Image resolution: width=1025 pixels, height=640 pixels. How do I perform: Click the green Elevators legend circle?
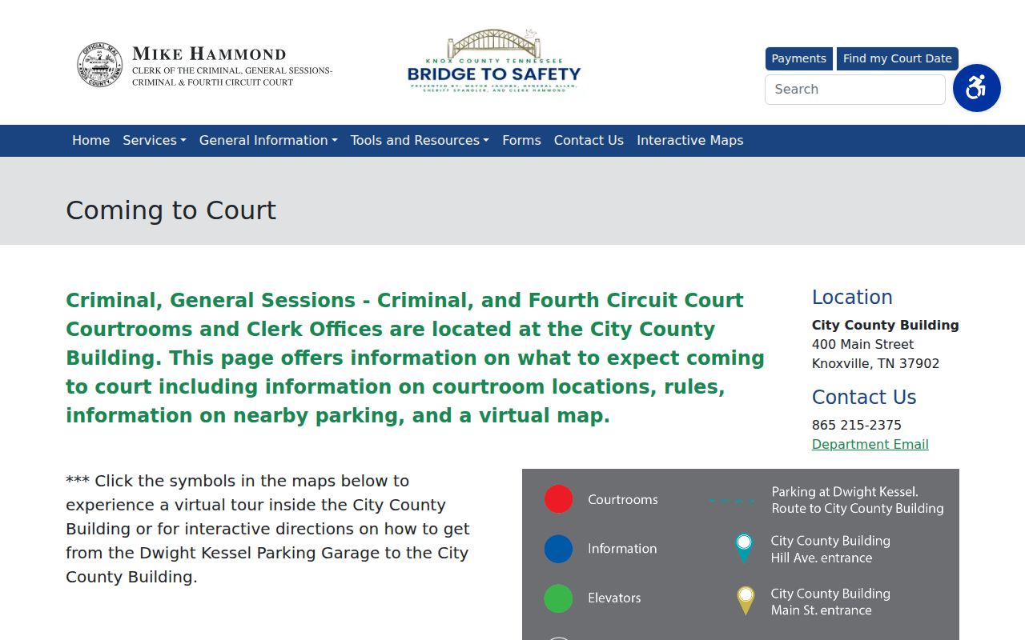[x=558, y=598]
